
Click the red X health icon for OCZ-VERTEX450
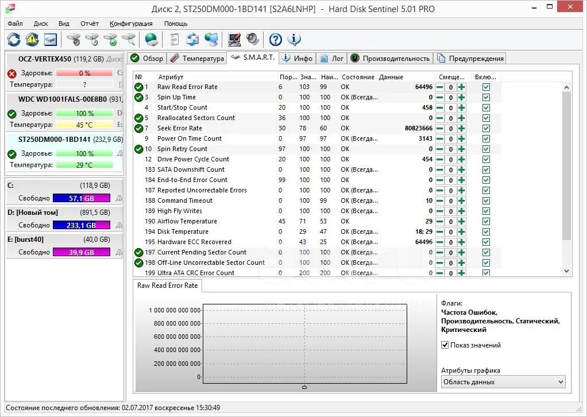[x=12, y=74]
